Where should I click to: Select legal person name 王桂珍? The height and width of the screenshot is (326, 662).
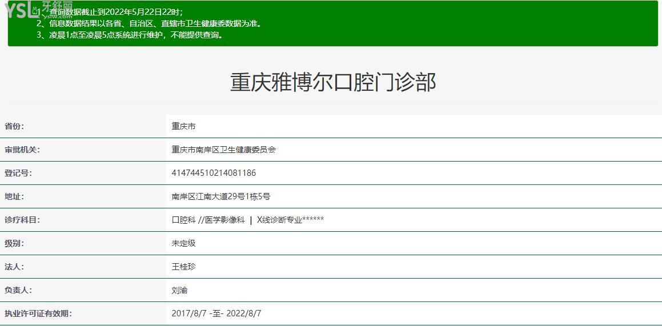[184, 267]
